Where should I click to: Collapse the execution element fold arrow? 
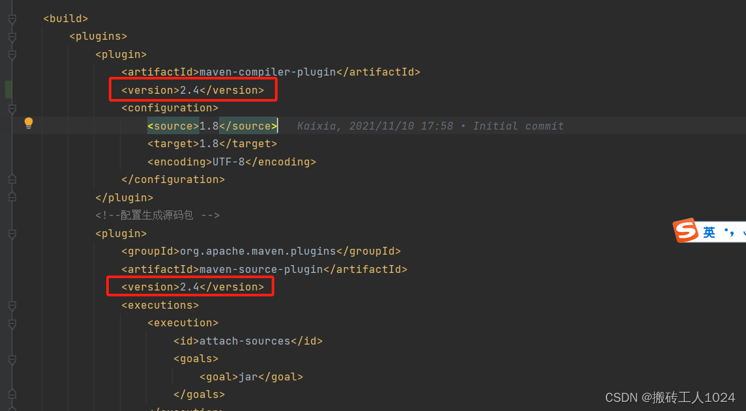point(12,322)
